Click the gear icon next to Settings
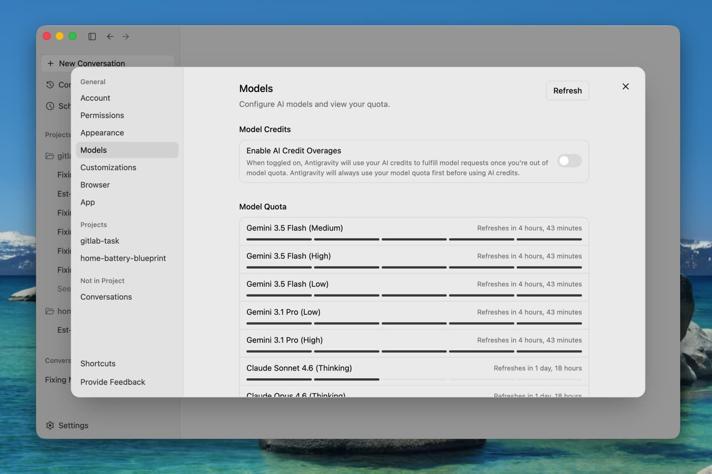The width and height of the screenshot is (712, 474). click(x=50, y=425)
